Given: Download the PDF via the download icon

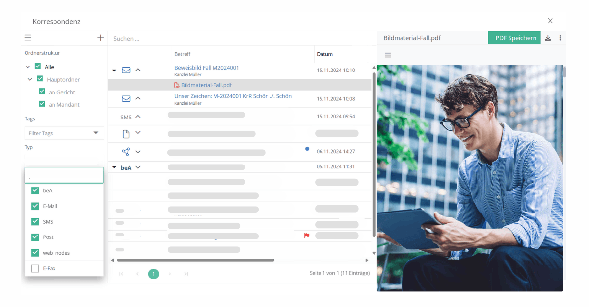Looking at the screenshot, I should [x=547, y=37].
